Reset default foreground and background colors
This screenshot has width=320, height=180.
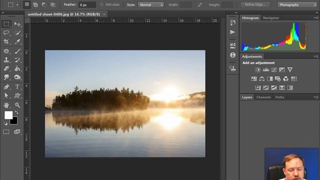coord(5,123)
